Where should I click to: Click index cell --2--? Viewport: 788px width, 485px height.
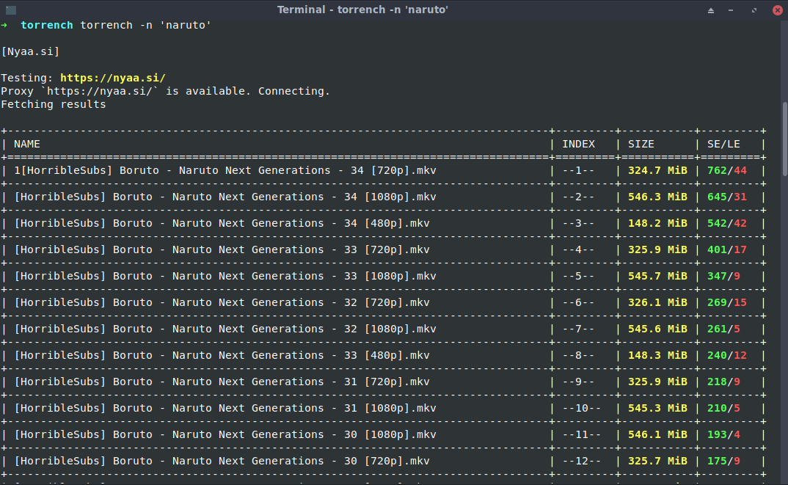point(578,197)
